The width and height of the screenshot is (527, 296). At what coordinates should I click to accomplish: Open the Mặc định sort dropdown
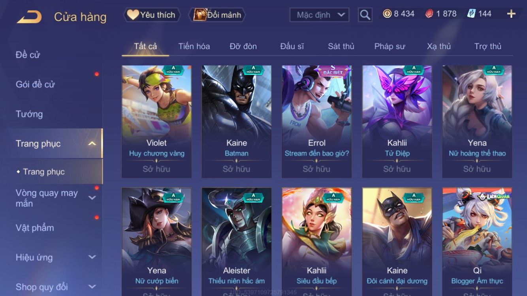tap(319, 15)
